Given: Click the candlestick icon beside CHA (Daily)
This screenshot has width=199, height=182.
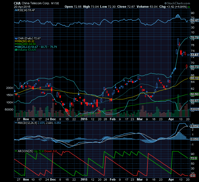Looking at the screenshot, I should 16,38.
